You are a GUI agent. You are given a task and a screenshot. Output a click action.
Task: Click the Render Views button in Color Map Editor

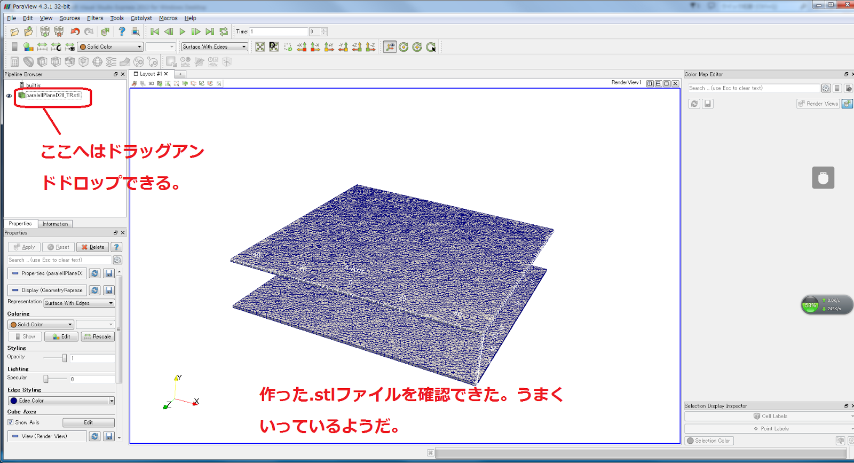pyautogui.click(x=818, y=104)
